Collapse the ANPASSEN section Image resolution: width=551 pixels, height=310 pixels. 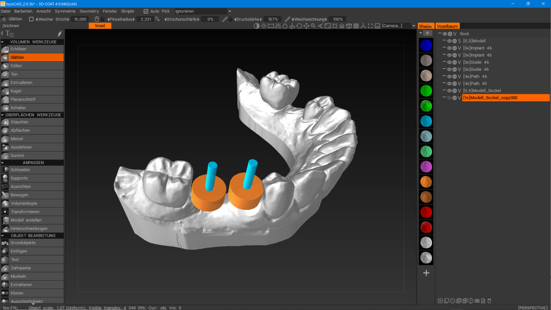pos(3,163)
